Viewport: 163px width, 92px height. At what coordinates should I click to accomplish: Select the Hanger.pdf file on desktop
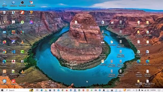pos(31,4)
